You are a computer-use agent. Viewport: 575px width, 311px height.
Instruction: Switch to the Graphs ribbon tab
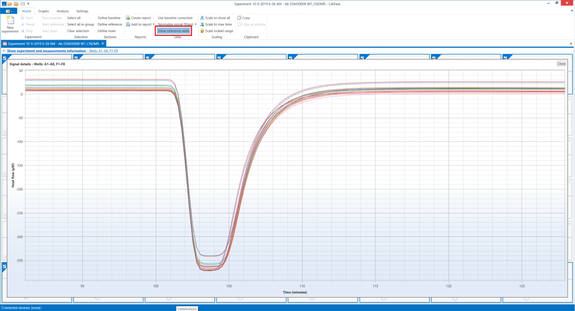(x=43, y=11)
